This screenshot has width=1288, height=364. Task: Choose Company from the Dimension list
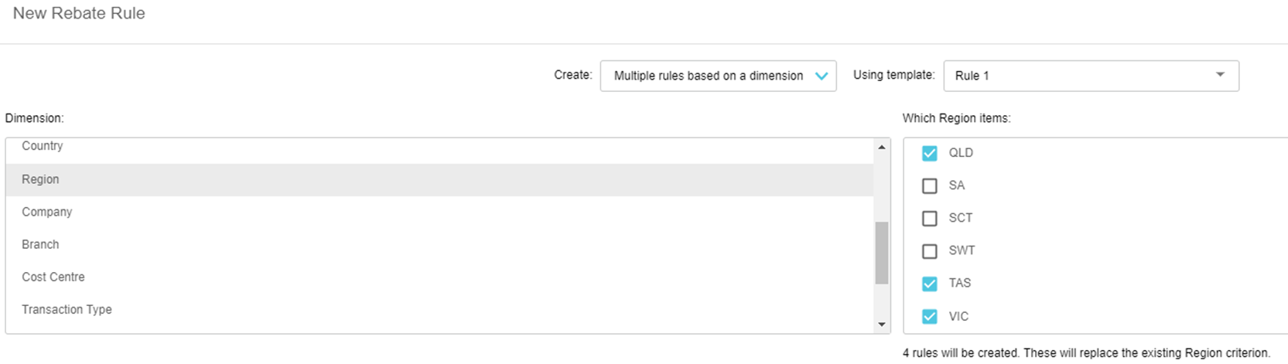point(46,212)
